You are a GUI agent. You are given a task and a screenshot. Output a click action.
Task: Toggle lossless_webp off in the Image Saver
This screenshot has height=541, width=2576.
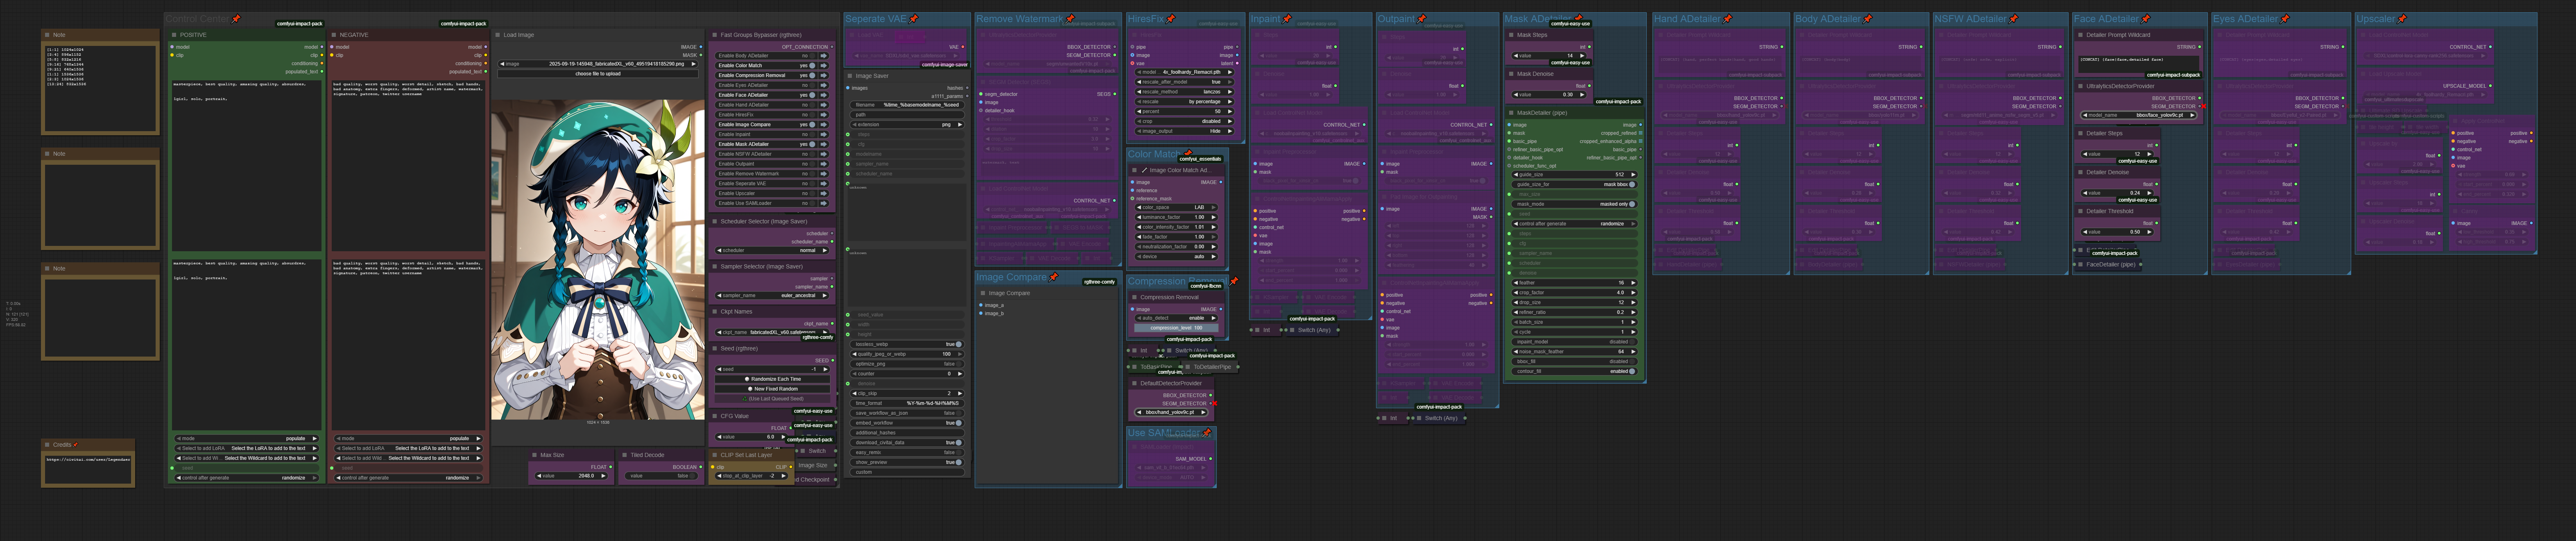pyautogui.click(x=959, y=343)
